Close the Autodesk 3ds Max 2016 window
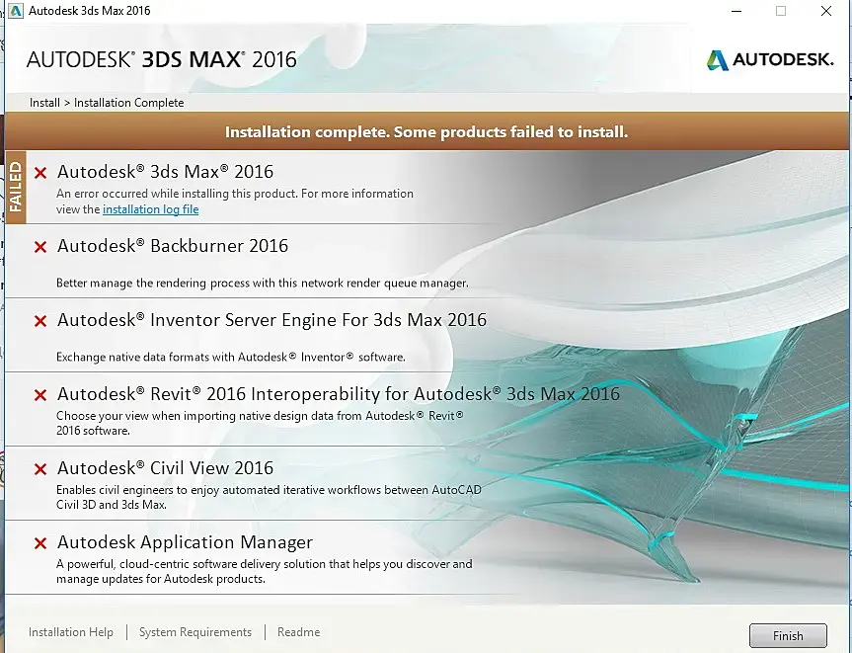Screen dimensions: 852x653 pos(826,11)
